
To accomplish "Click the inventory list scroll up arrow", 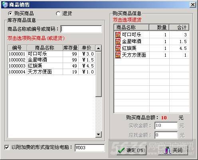I will click(x=99, y=48).
